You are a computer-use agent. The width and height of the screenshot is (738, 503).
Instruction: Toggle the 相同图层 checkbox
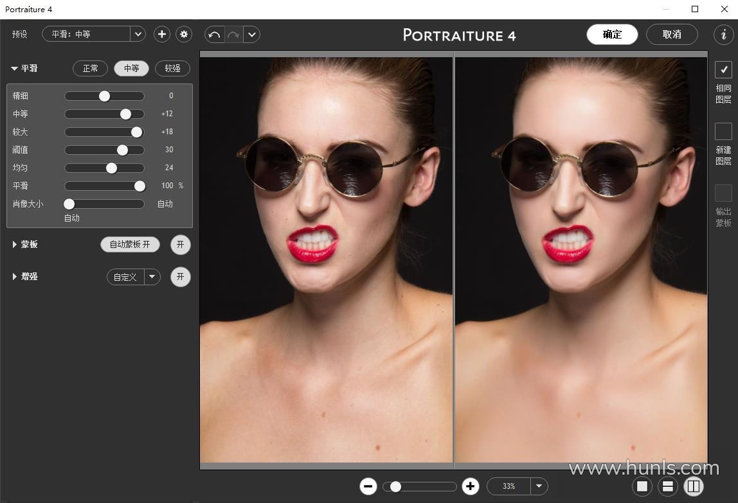723,69
